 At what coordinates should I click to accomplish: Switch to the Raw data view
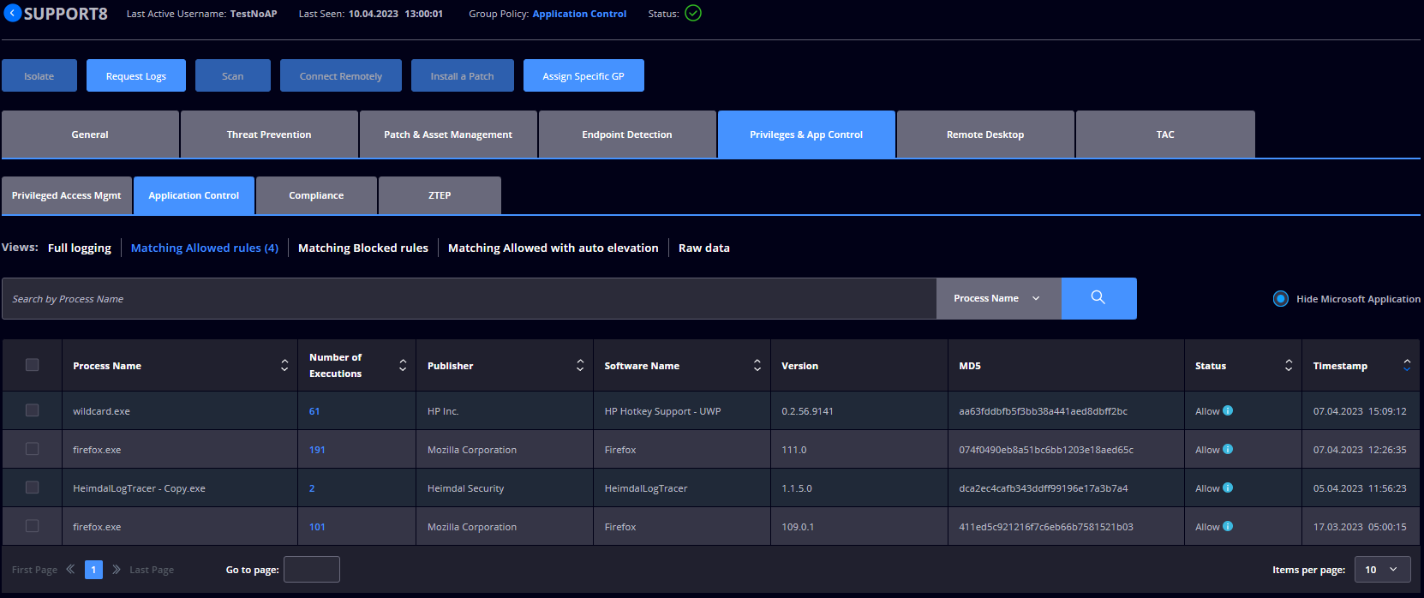click(x=704, y=248)
